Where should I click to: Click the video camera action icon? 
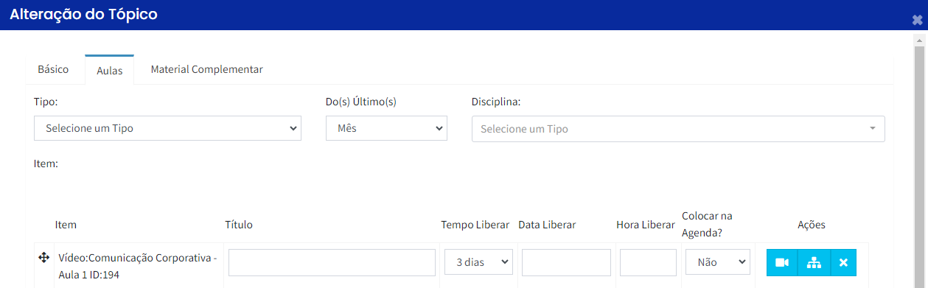tap(782, 262)
